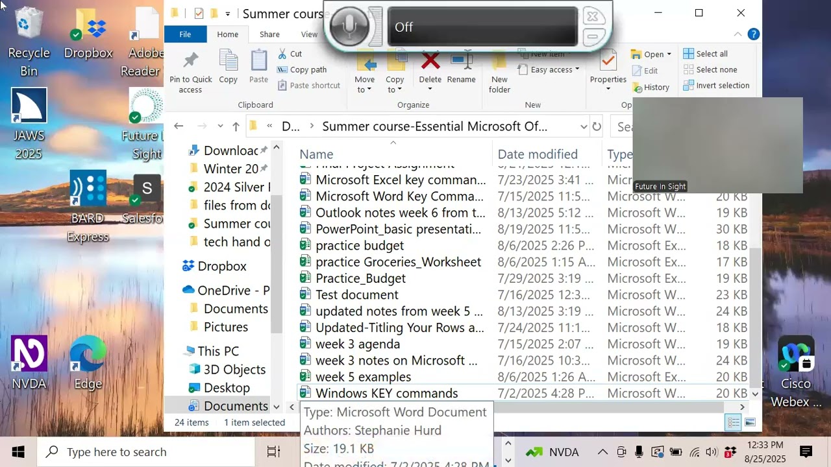
Task: Select the practice budget file
Action: pyautogui.click(x=359, y=245)
